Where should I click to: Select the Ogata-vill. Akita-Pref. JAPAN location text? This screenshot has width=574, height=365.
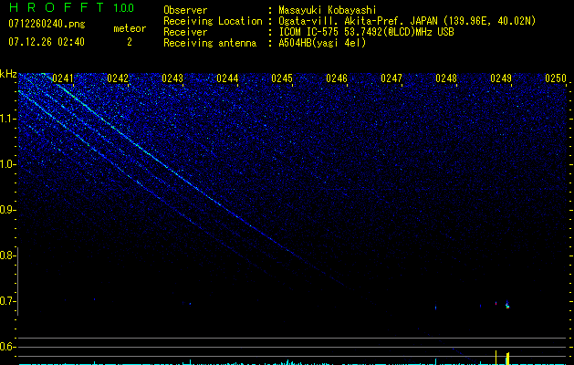point(407,21)
